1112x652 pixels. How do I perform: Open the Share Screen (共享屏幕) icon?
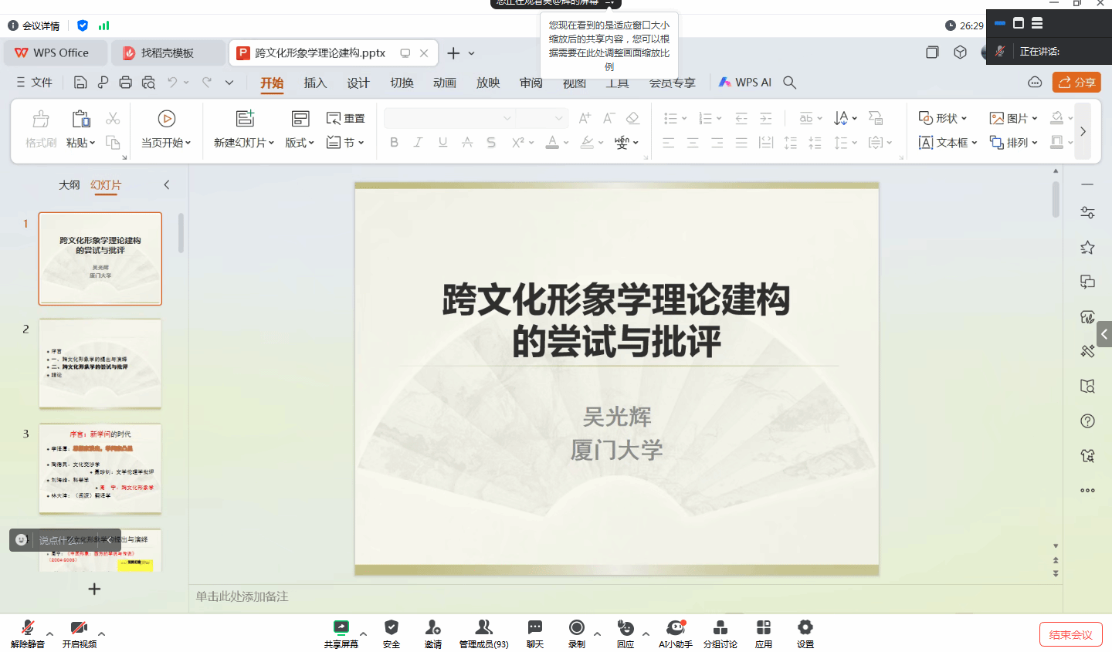pyautogui.click(x=341, y=627)
